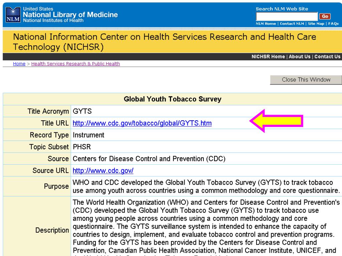The height and width of the screenshot is (256, 342).
Task: Open Site Map link
Action: tap(316, 24)
